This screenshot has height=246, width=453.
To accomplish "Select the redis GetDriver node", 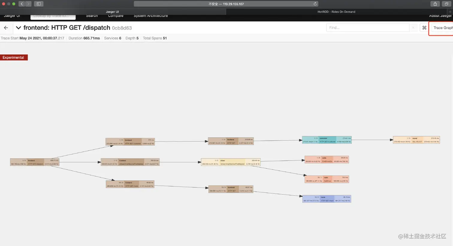I will tap(327, 179).
